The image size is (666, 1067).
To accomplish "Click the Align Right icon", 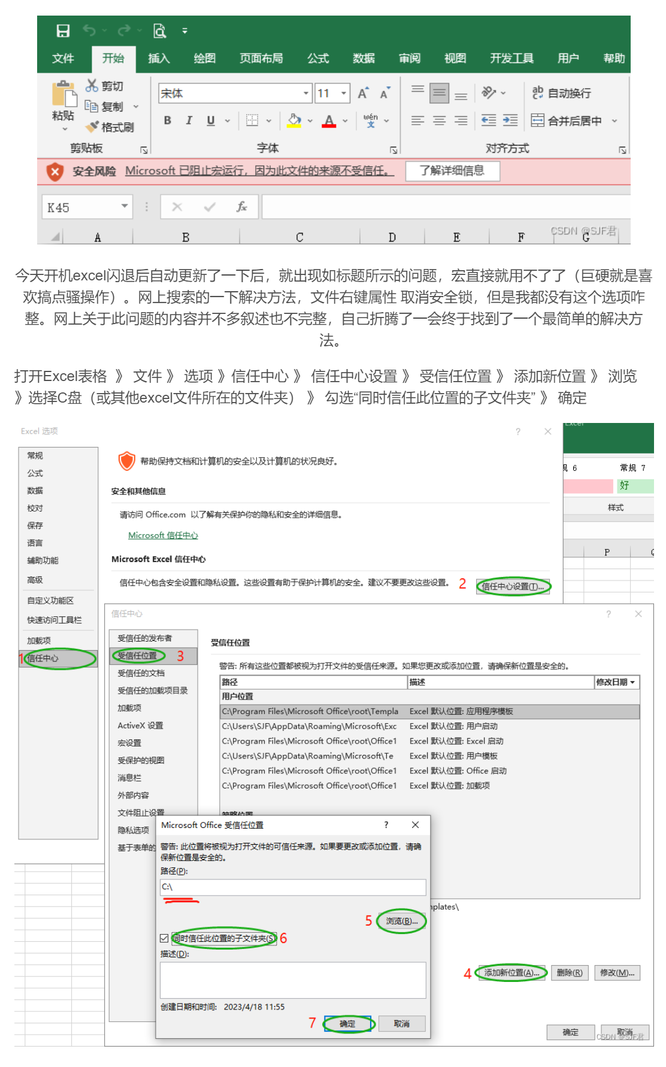I will [461, 120].
